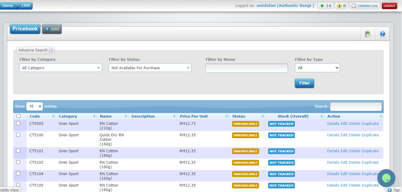This screenshot has height=192, width=402.
Task: Click the green online notifications indicator 14
Action: click(326, 6)
